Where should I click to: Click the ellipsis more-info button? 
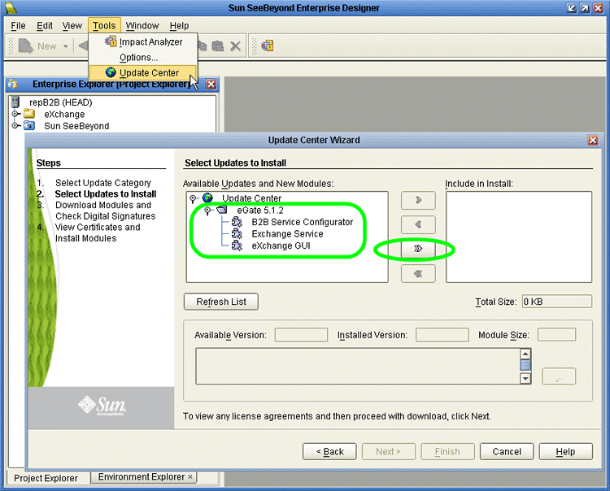(x=559, y=376)
